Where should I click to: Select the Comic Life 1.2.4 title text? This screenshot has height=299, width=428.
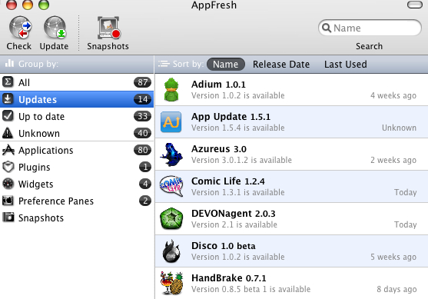click(x=228, y=181)
